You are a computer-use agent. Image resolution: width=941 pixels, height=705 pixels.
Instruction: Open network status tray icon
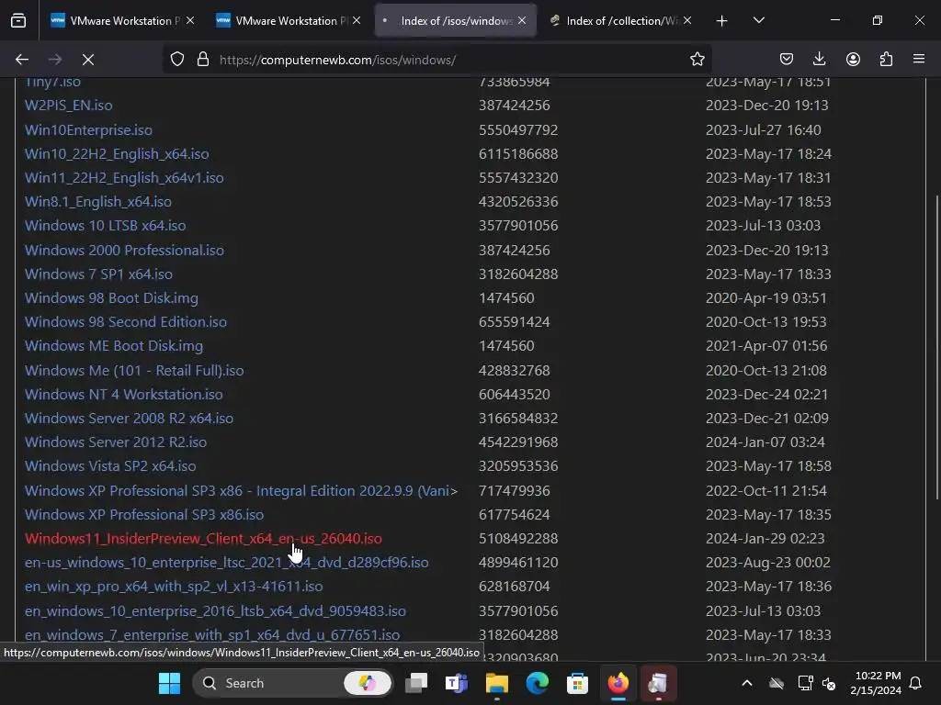click(805, 683)
